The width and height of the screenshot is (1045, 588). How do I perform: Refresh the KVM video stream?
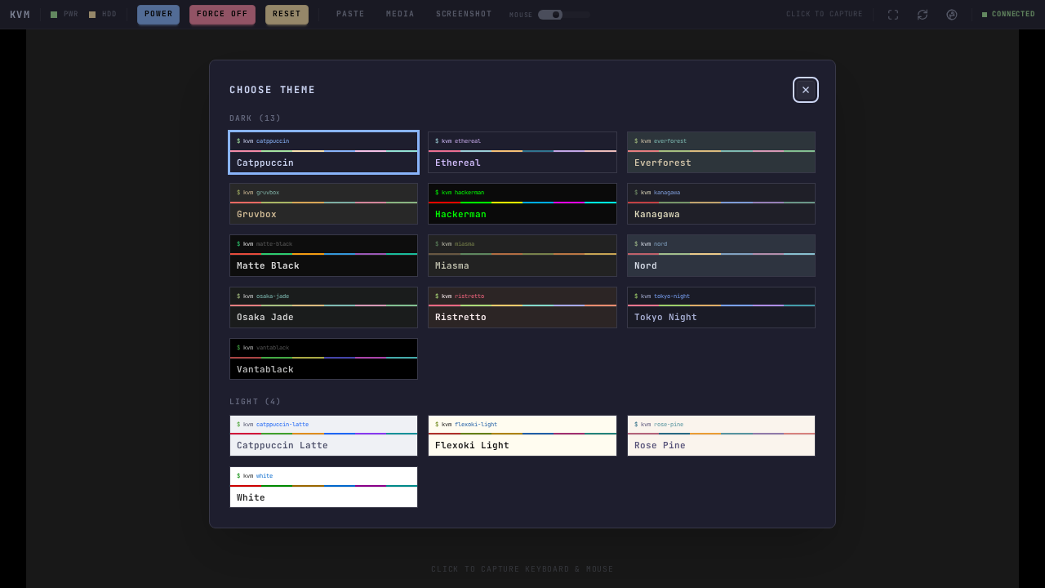[x=923, y=14]
